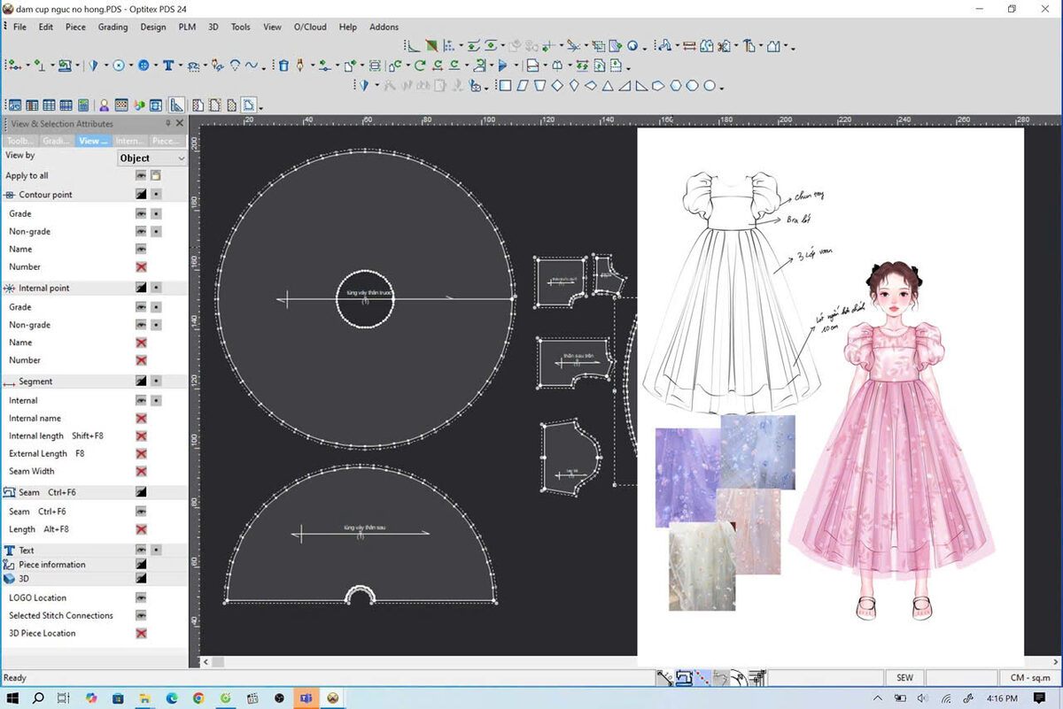The width and height of the screenshot is (1063, 709).
Task: Click the SEW status bar indicator
Action: click(x=904, y=678)
